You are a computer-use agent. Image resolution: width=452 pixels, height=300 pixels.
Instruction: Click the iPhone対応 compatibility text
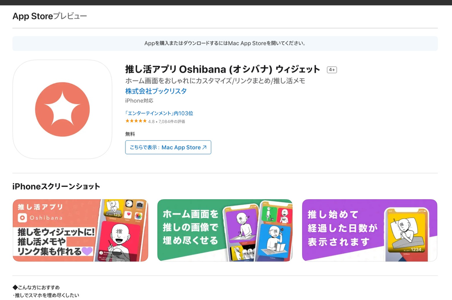pyautogui.click(x=139, y=101)
